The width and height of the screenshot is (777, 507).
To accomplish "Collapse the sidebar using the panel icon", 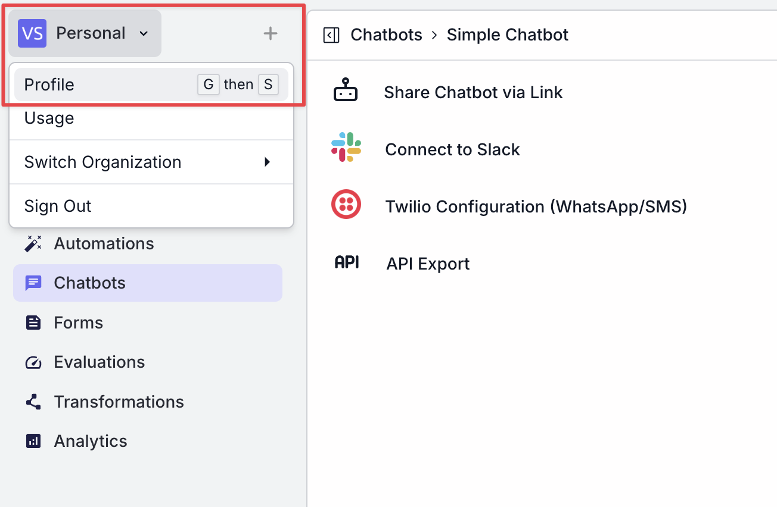I will point(331,35).
